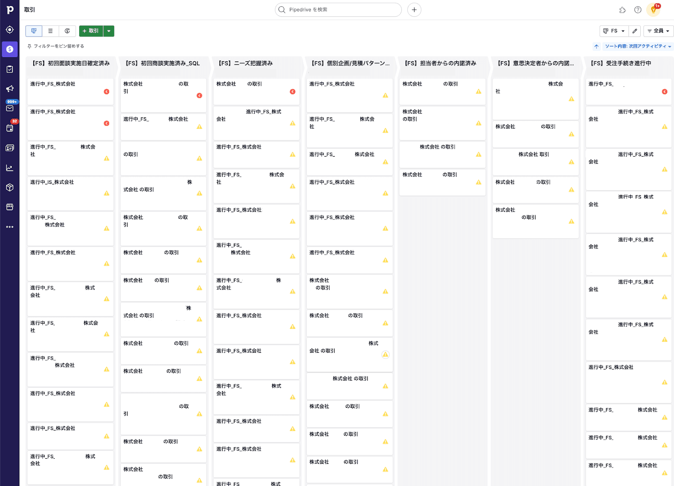Open Marketplace storefront icon in sidebar

tap(10, 207)
